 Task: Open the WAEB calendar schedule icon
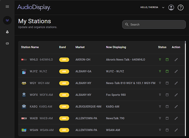[167, 118]
